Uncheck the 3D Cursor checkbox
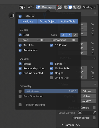 [x=51, y=45]
